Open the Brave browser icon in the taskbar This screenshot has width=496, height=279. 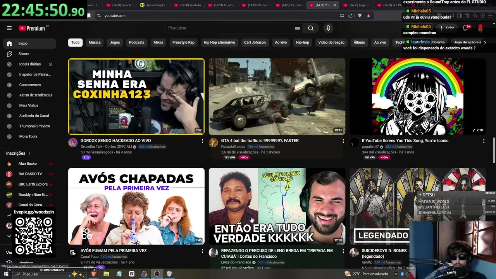93,274
